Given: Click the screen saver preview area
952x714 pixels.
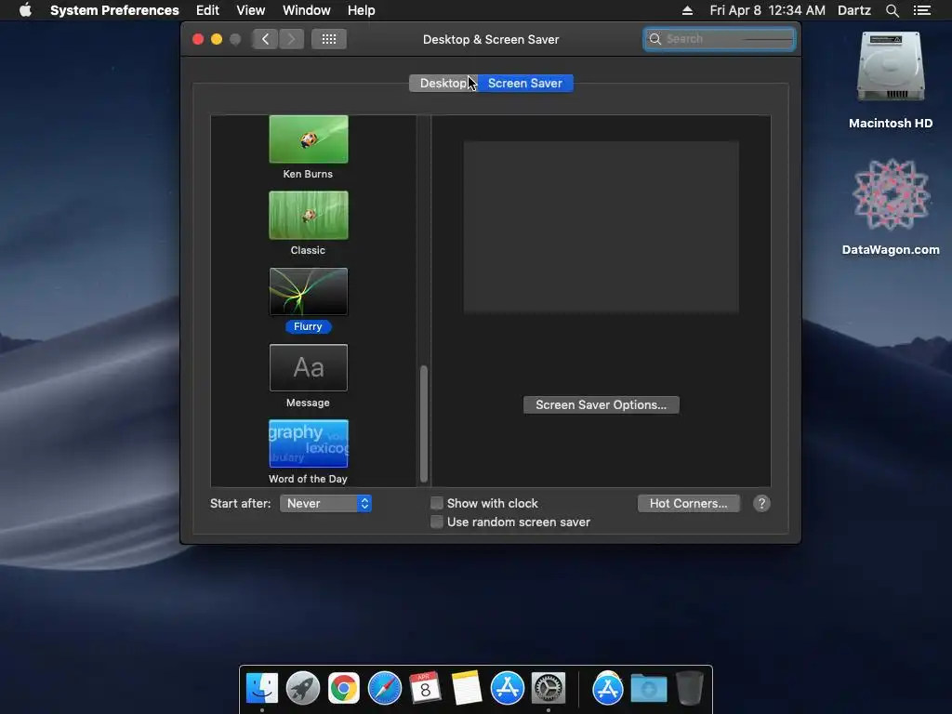Looking at the screenshot, I should pos(602,227).
